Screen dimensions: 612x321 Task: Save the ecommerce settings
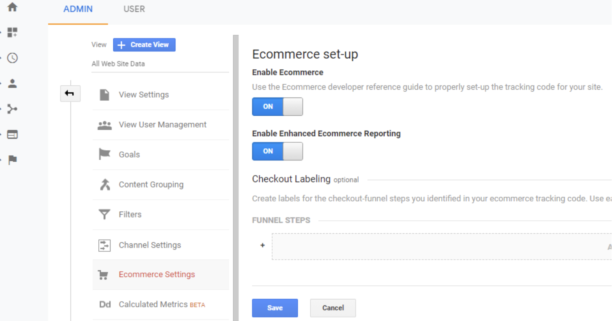(275, 308)
